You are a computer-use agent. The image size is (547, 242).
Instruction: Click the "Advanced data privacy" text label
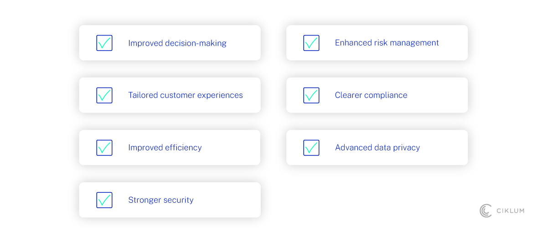coord(377,148)
